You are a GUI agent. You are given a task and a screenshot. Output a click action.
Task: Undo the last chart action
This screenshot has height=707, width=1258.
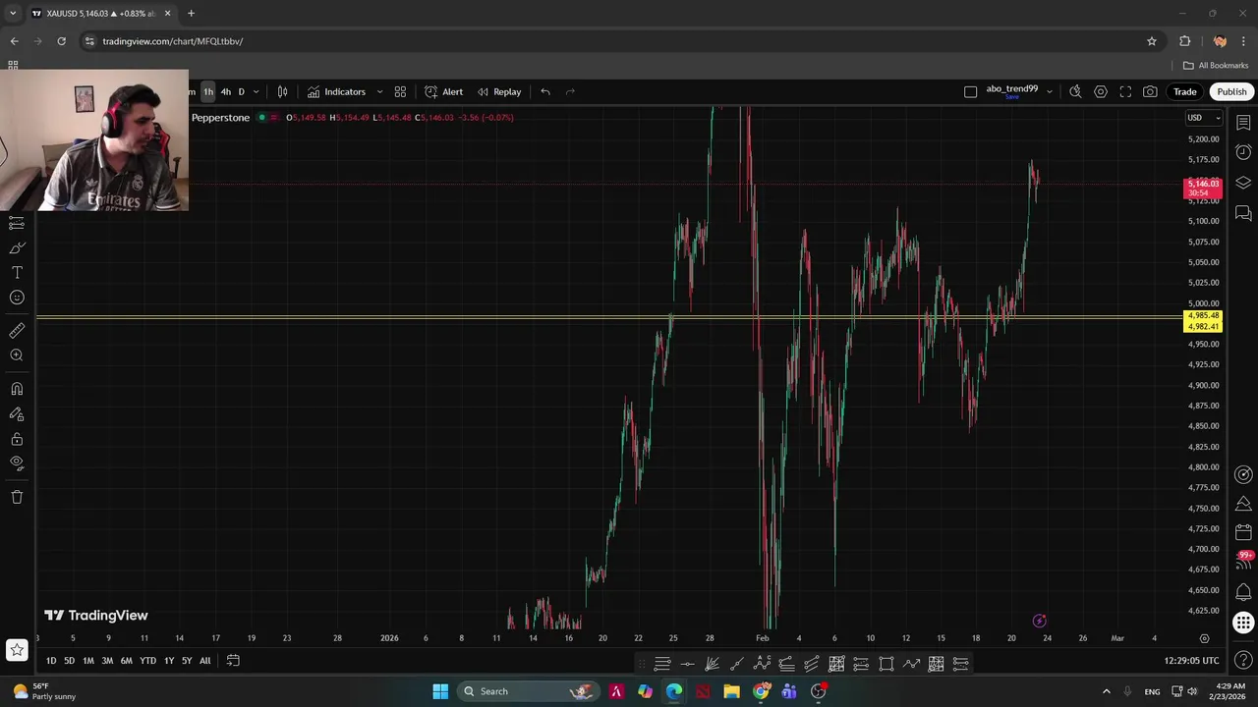pyautogui.click(x=545, y=91)
